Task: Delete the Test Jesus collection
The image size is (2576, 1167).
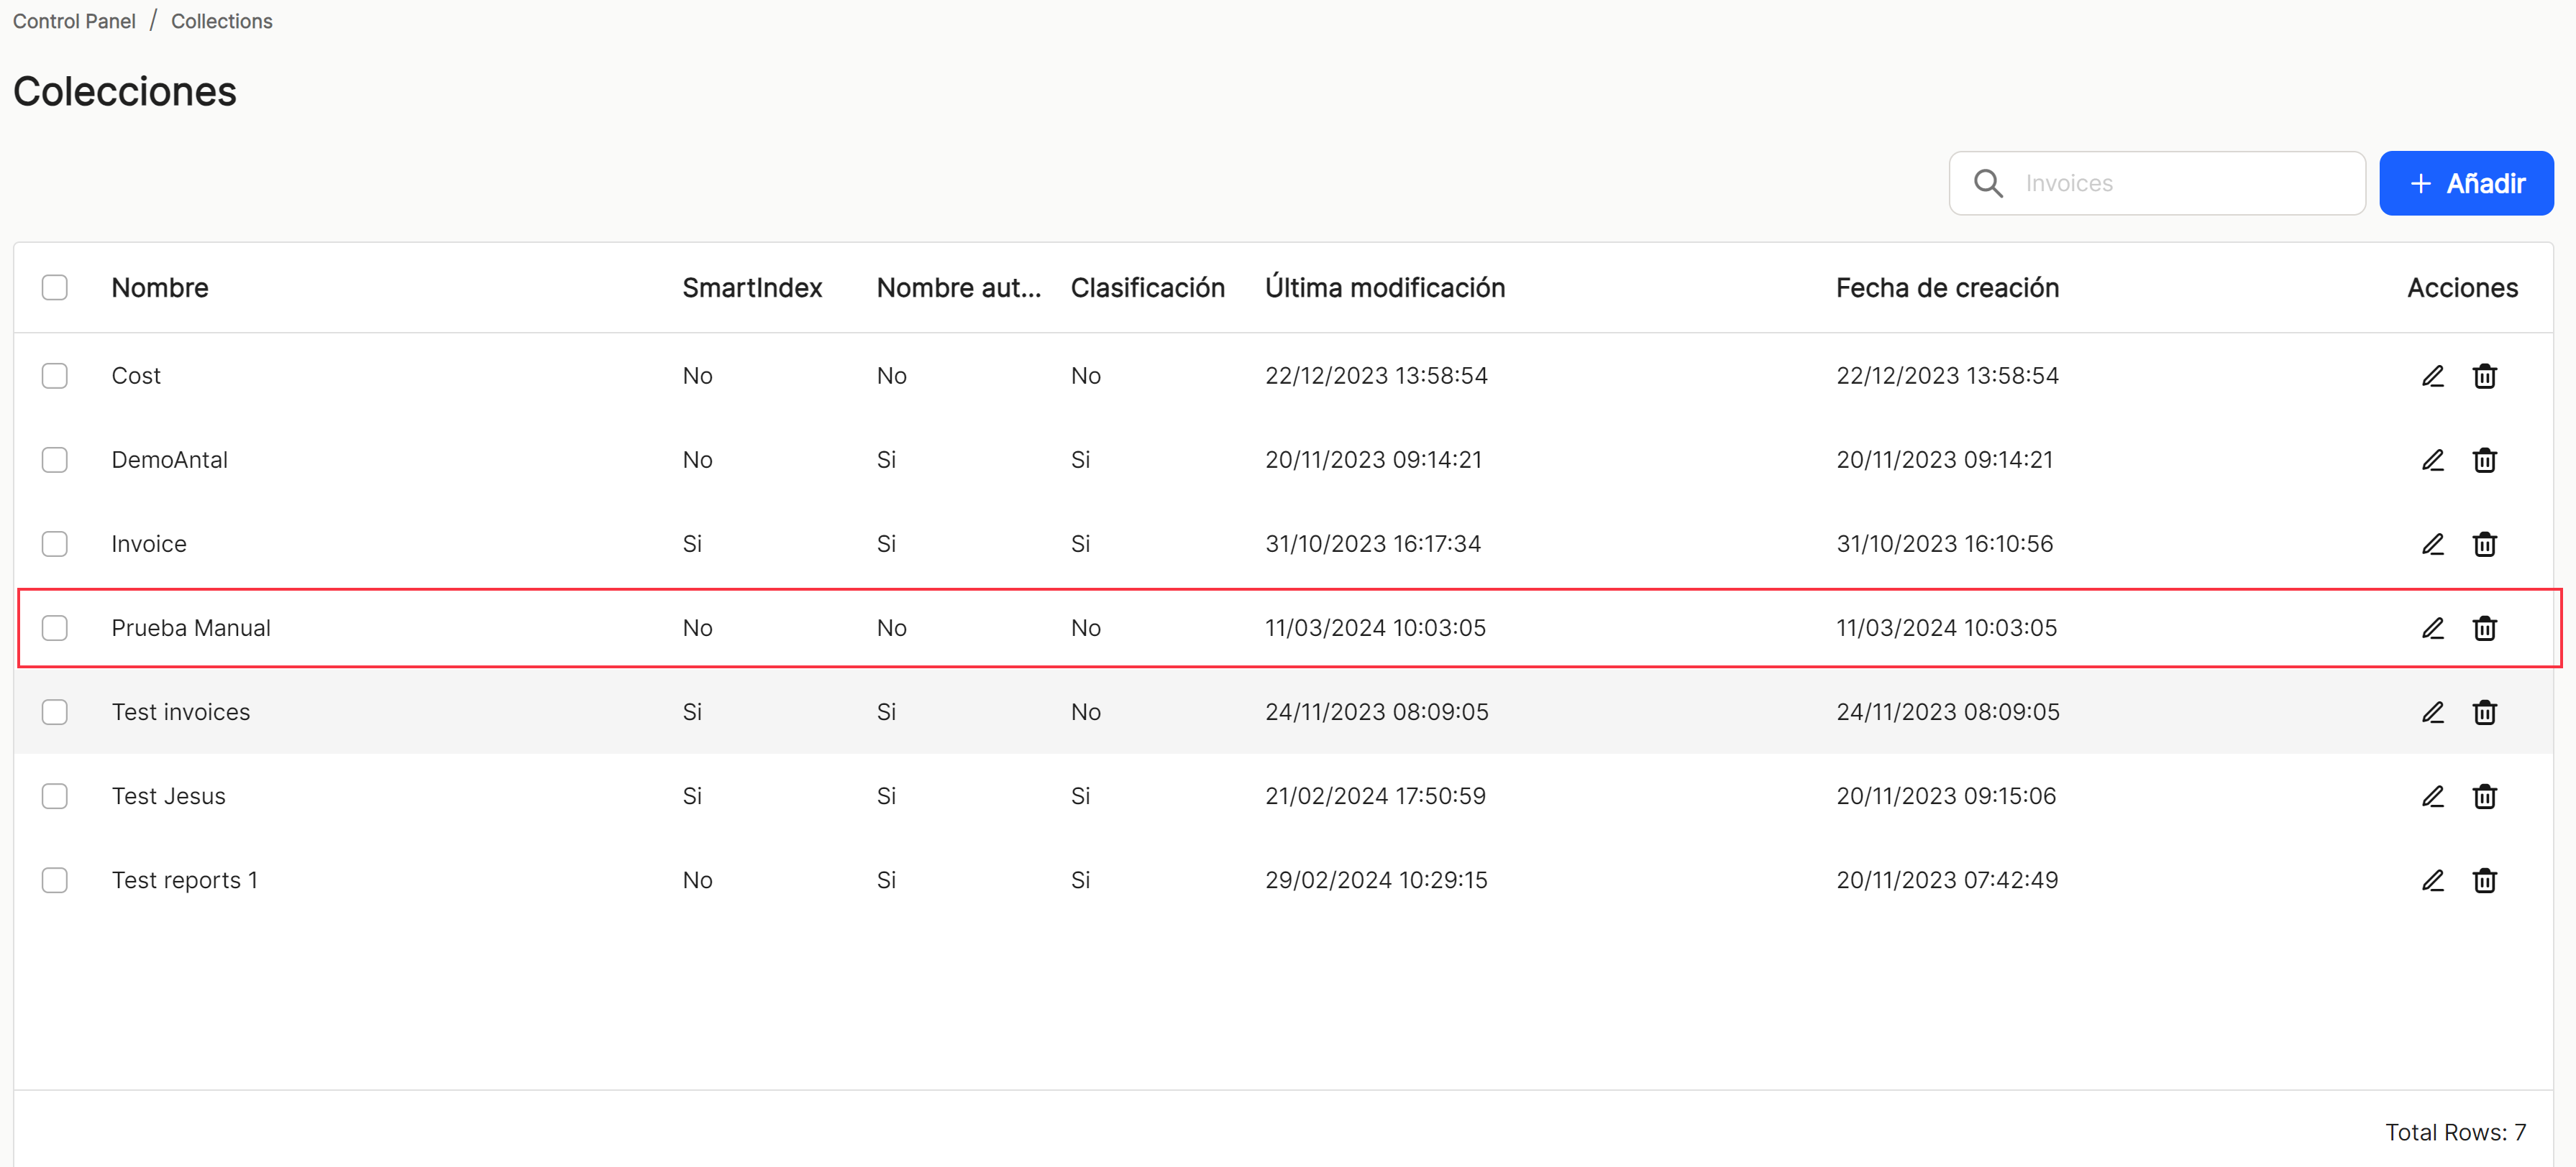Action: pyautogui.click(x=2484, y=795)
